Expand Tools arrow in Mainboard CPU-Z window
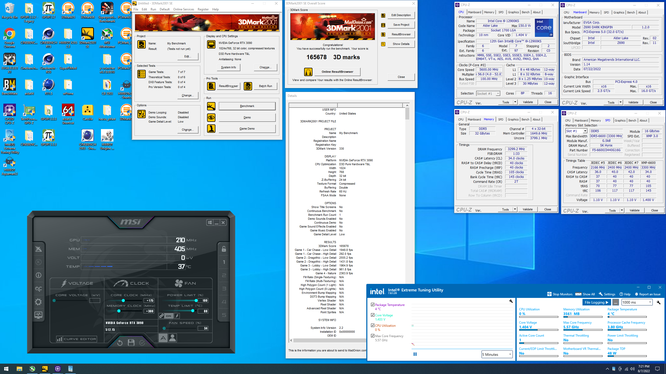666x374 pixels. click(x=620, y=102)
